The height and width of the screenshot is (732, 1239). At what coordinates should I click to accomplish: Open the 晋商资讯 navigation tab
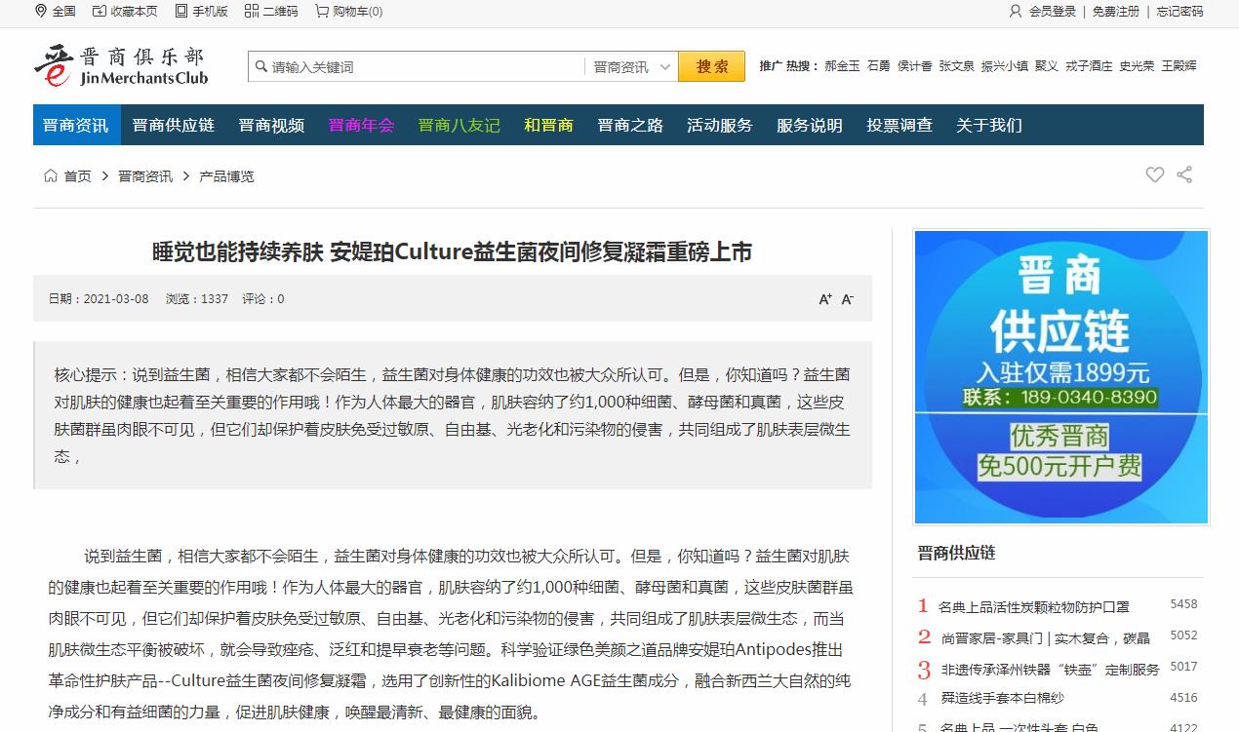tap(76, 125)
